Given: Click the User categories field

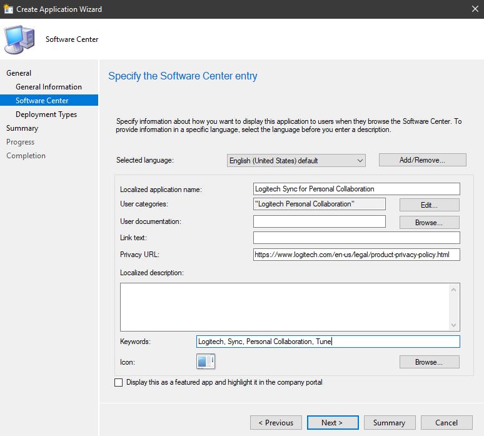Looking at the screenshot, I should pyautogui.click(x=320, y=204).
